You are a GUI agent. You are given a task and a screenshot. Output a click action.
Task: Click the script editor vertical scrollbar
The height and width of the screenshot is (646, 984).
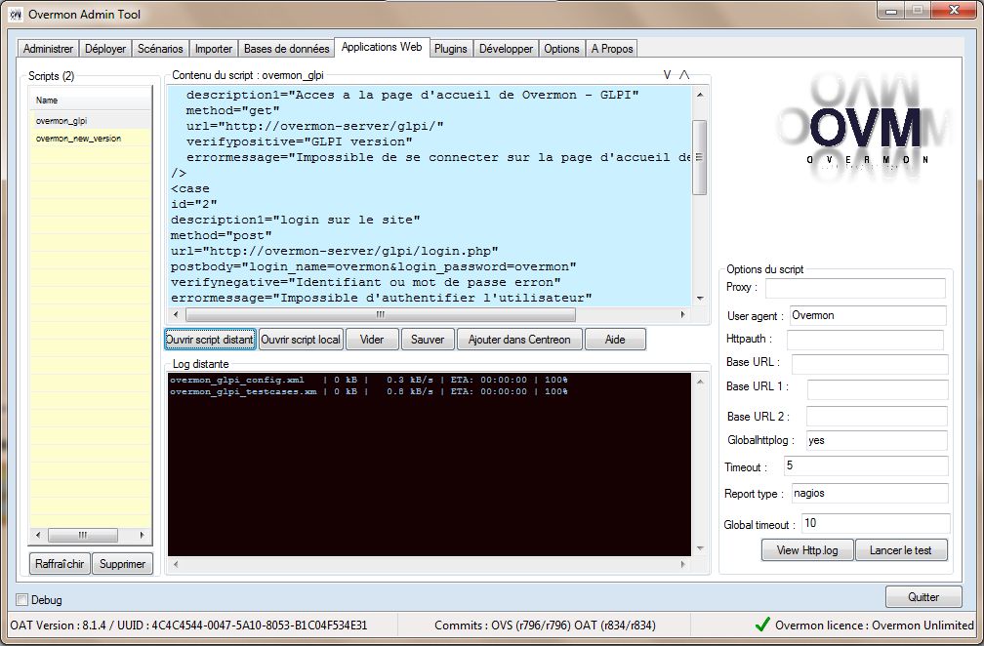[699, 156]
